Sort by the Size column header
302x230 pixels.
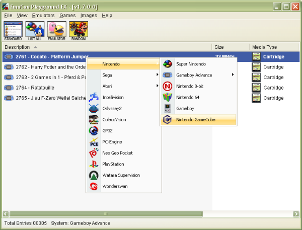point(231,47)
